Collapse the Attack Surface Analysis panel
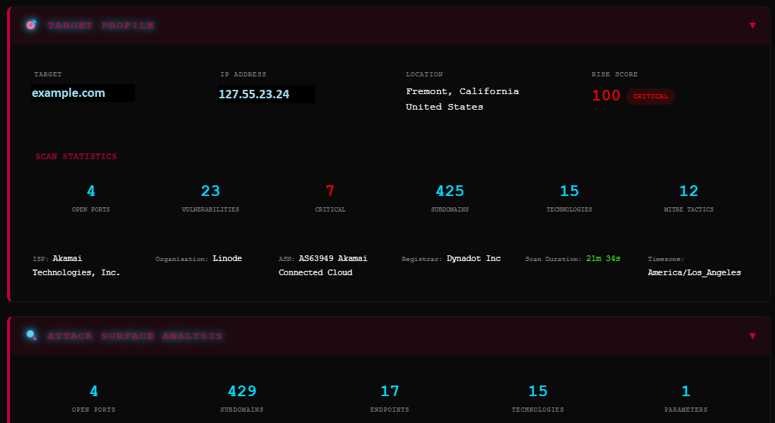The image size is (775, 423). point(752,336)
